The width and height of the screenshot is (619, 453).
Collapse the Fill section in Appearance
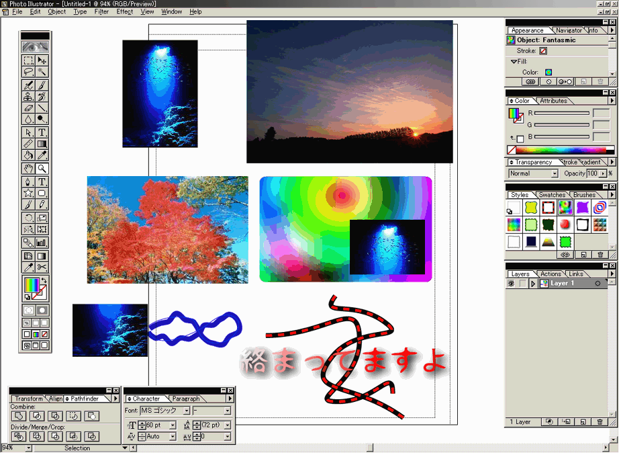[x=514, y=62]
